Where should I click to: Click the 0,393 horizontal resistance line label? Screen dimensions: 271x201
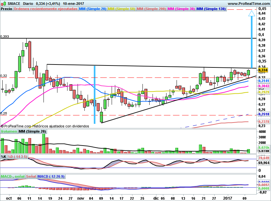[5, 37]
